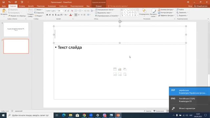
Task: Insert SmartArt icon in content placeholder
Action: [x=125, y=69]
